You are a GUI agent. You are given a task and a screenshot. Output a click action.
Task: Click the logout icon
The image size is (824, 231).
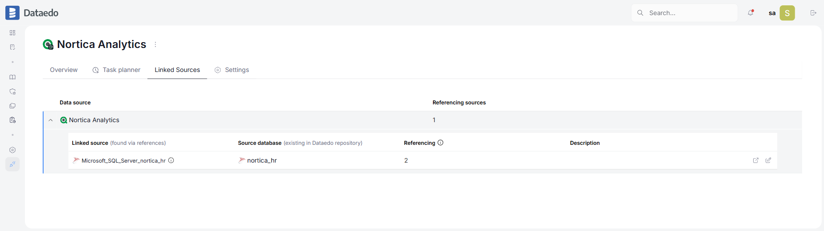(x=813, y=13)
